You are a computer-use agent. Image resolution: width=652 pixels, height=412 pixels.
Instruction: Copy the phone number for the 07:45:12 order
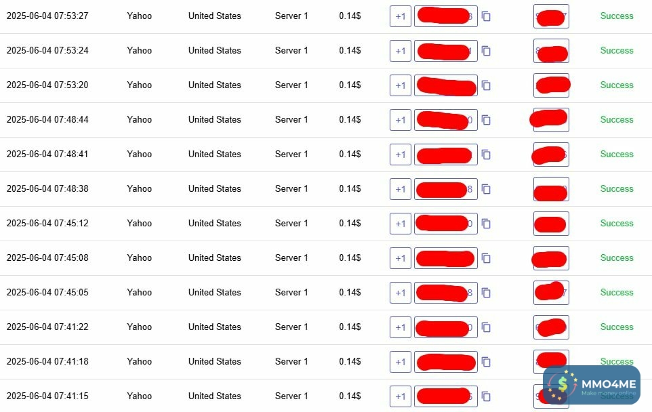[x=486, y=224]
